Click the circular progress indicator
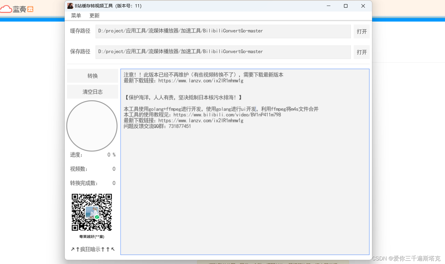The width and height of the screenshot is (445, 264). pos(92,126)
